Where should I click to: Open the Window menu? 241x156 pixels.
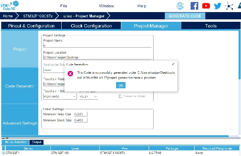pyautogui.click(x=106, y=6)
